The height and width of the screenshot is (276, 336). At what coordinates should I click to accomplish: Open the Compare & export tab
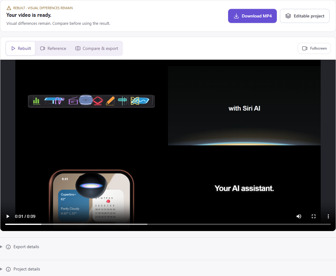coord(97,48)
